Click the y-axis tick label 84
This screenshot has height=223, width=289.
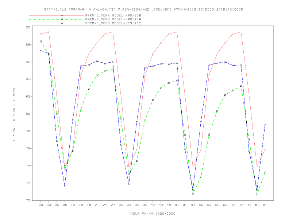pyautogui.click(x=28, y=79)
